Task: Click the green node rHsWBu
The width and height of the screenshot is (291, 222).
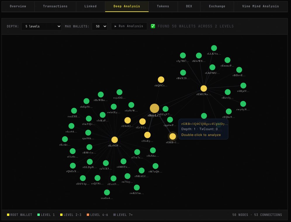Action: (x=101, y=95)
